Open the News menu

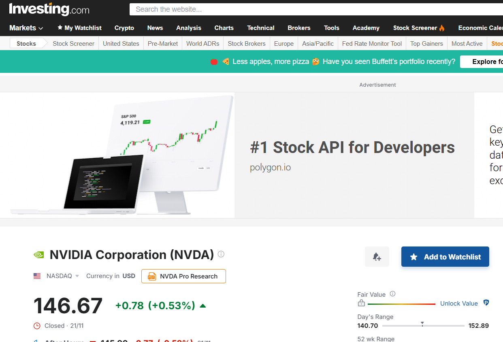pos(155,28)
